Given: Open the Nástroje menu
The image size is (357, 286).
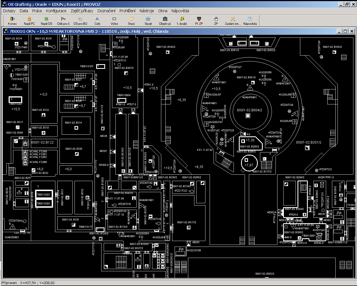Looking at the screenshot, I should coord(147,11).
